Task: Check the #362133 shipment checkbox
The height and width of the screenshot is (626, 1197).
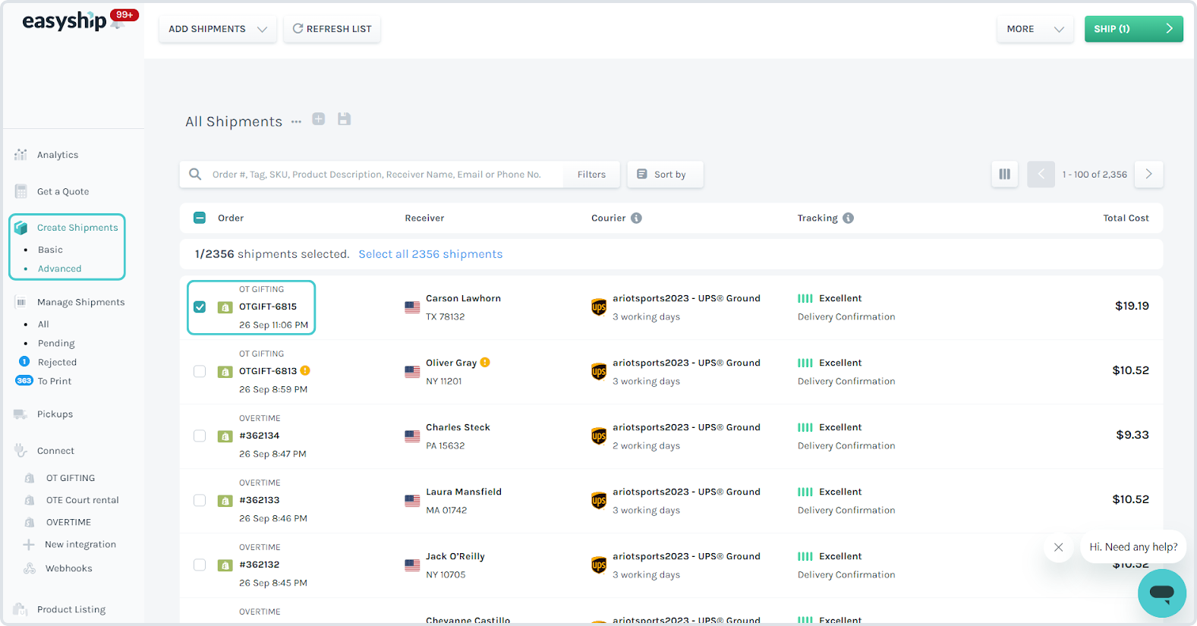Action: pos(200,501)
